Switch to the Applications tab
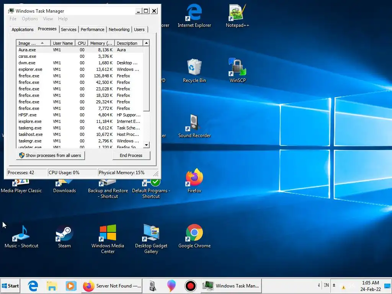Image resolution: width=392 pixels, height=294 pixels. click(x=23, y=29)
